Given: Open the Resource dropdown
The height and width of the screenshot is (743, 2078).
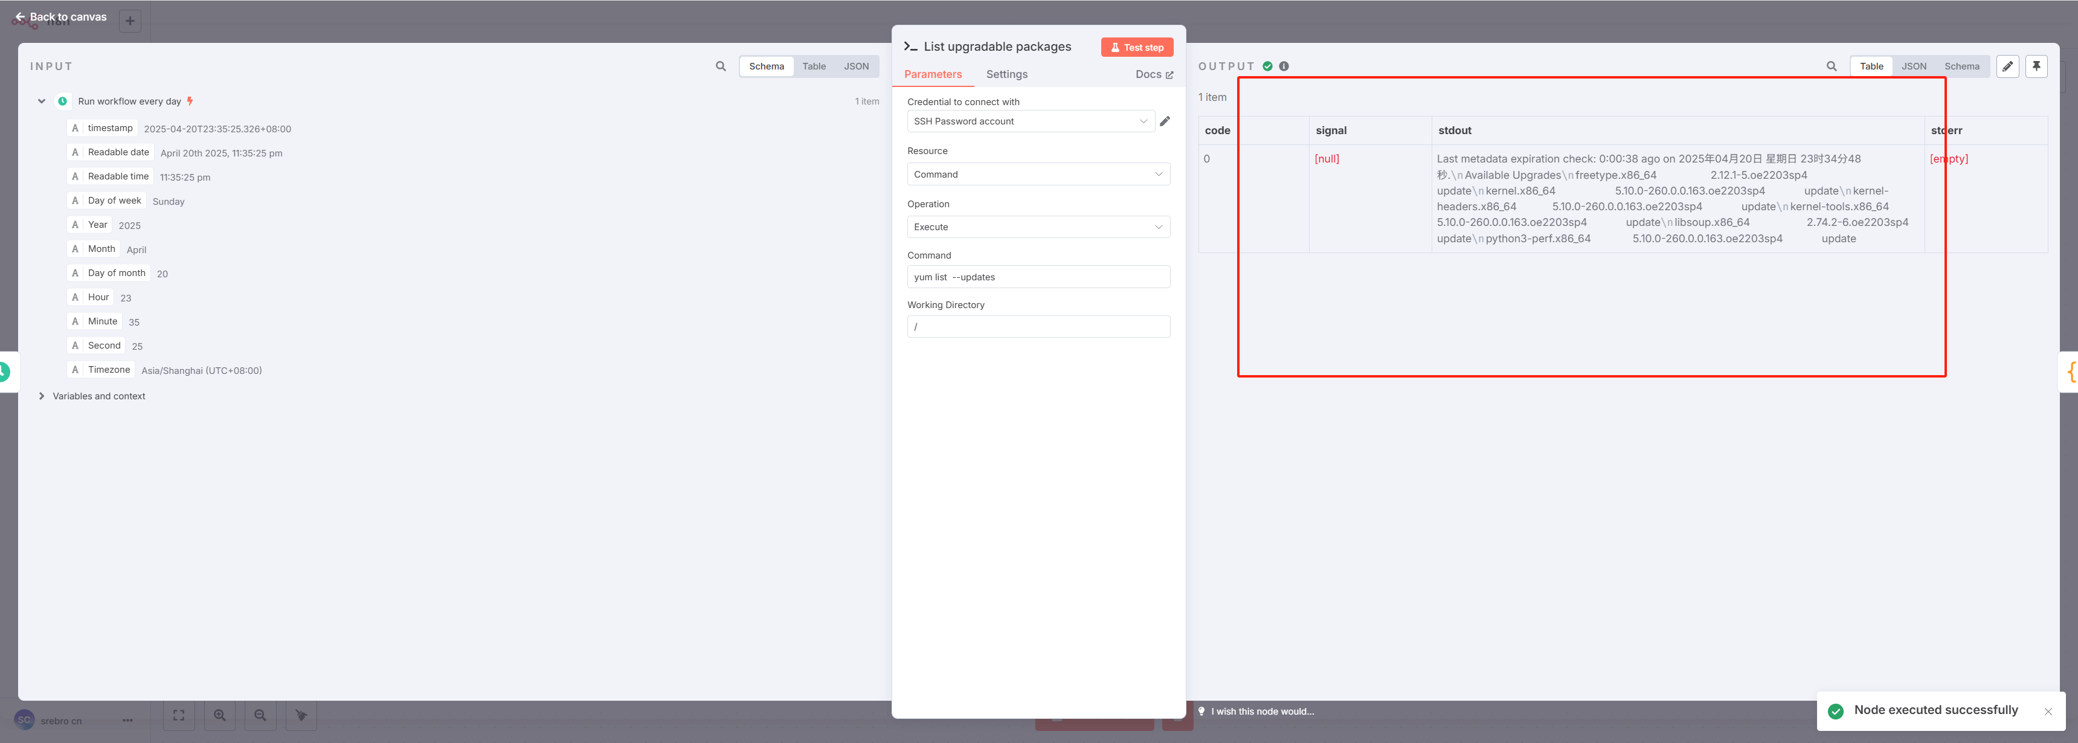Looking at the screenshot, I should (x=1037, y=174).
